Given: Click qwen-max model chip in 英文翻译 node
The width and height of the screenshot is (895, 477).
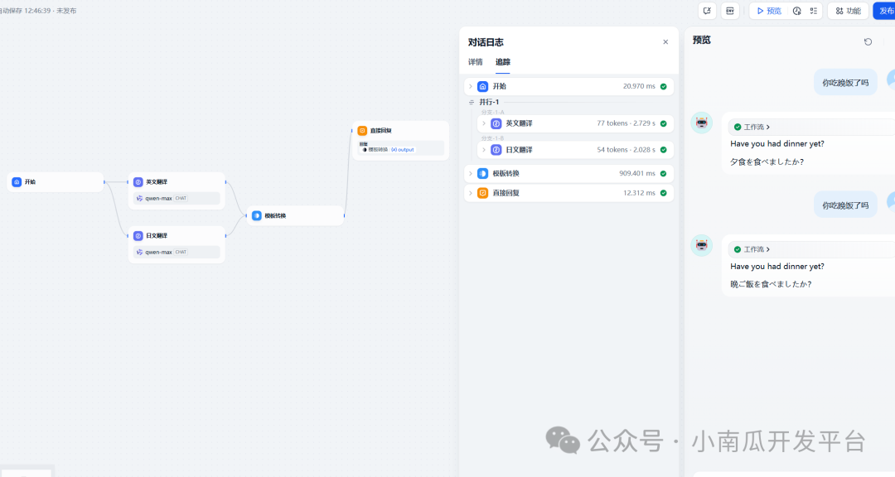Looking at the screenshot, I should click(177, 198).
